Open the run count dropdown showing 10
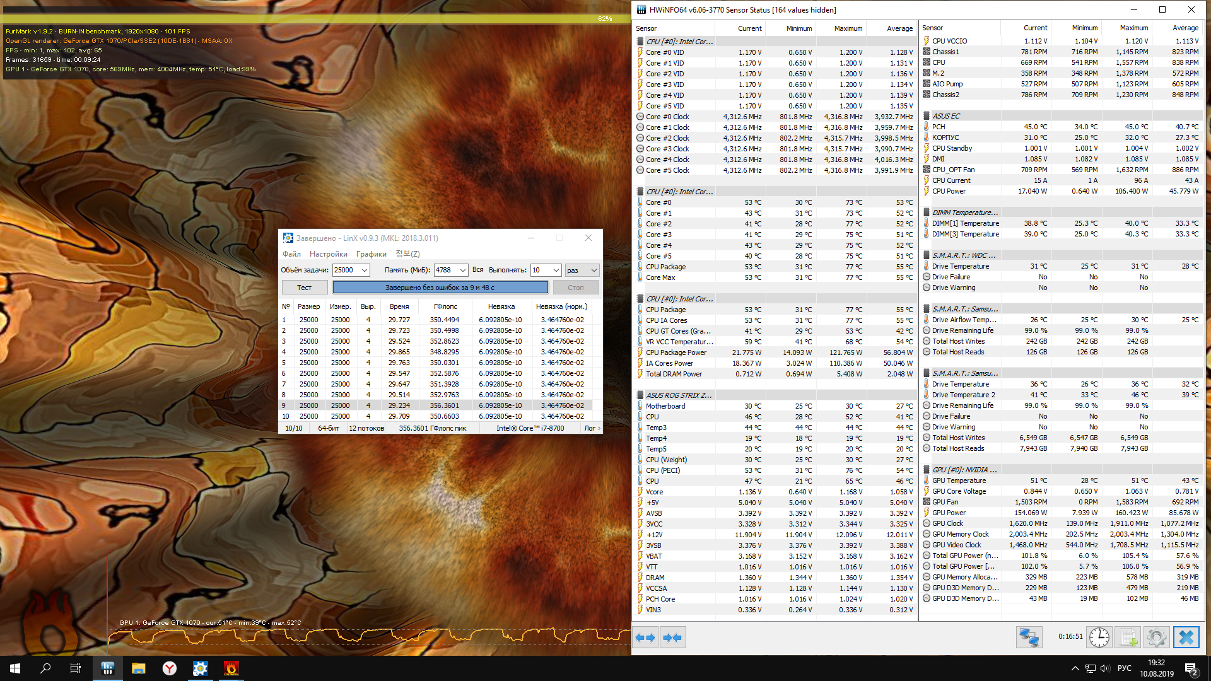Screen dimensions: 1211x681 tap(556, 271)
